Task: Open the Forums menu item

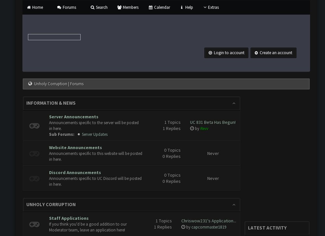Action: pos(67,7)
